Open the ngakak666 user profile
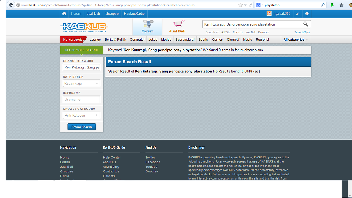The height and width of the screenshot is (198, 352). tap(282, 13)
